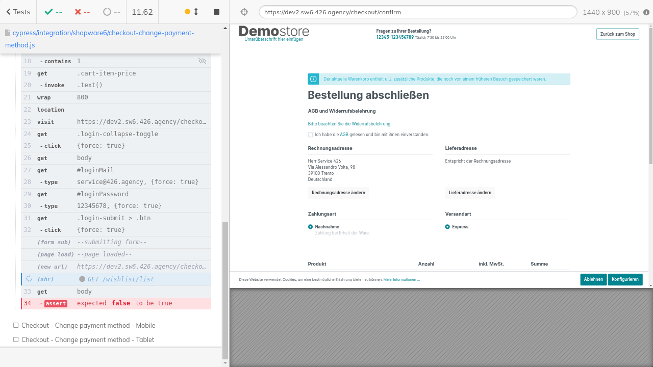Click Zurück zum Shop button
This screenshot has height=367, width=653.
point(617,34)
